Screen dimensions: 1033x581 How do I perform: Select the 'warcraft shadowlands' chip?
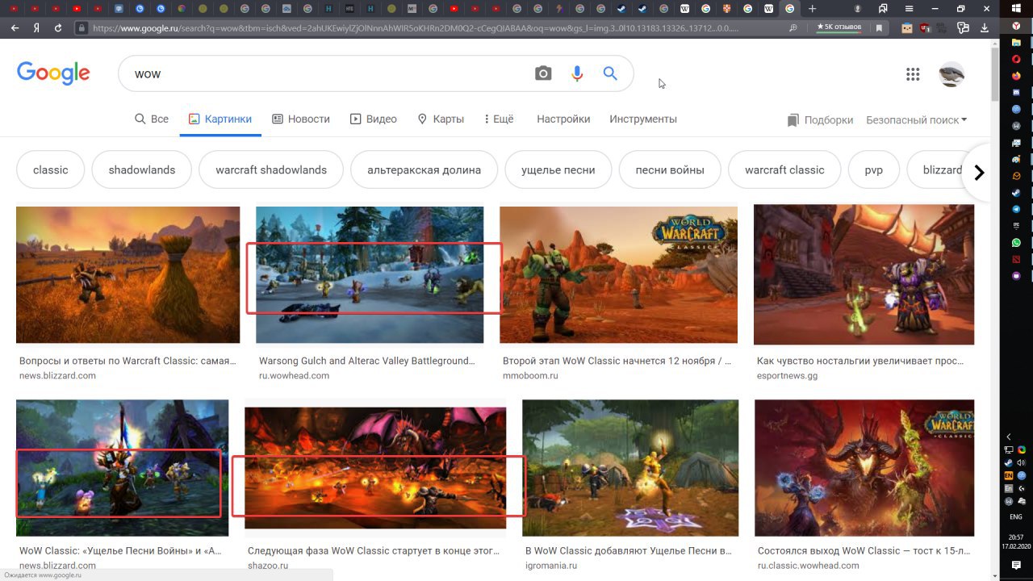coord(271,169)
